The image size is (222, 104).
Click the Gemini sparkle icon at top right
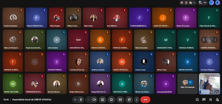(218, 3)
